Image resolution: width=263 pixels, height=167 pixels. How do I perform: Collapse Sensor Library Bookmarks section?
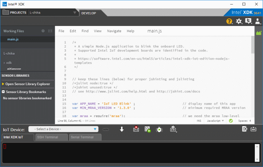click(3, 92)
